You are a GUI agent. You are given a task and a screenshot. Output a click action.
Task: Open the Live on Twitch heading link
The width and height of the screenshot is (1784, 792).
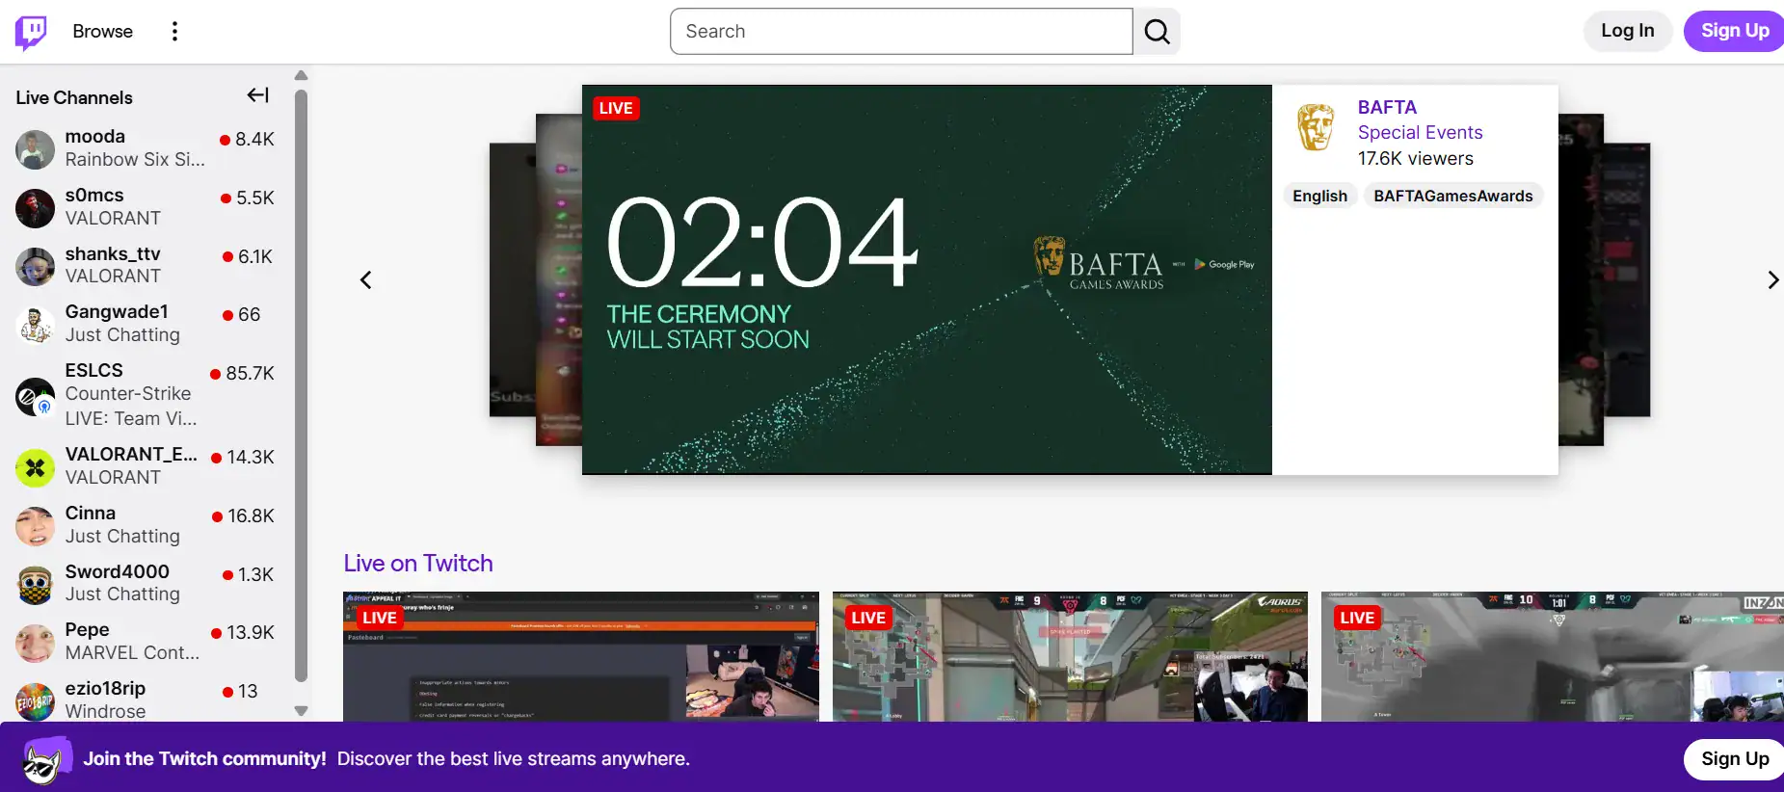[x=418, y=564]
